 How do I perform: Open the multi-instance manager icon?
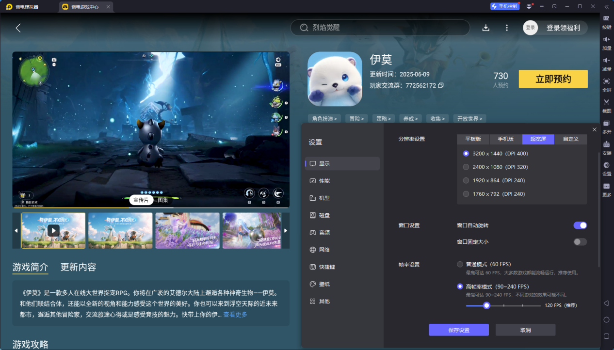click(606, 124)
